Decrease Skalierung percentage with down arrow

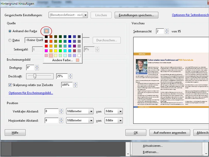coord(75,86)
